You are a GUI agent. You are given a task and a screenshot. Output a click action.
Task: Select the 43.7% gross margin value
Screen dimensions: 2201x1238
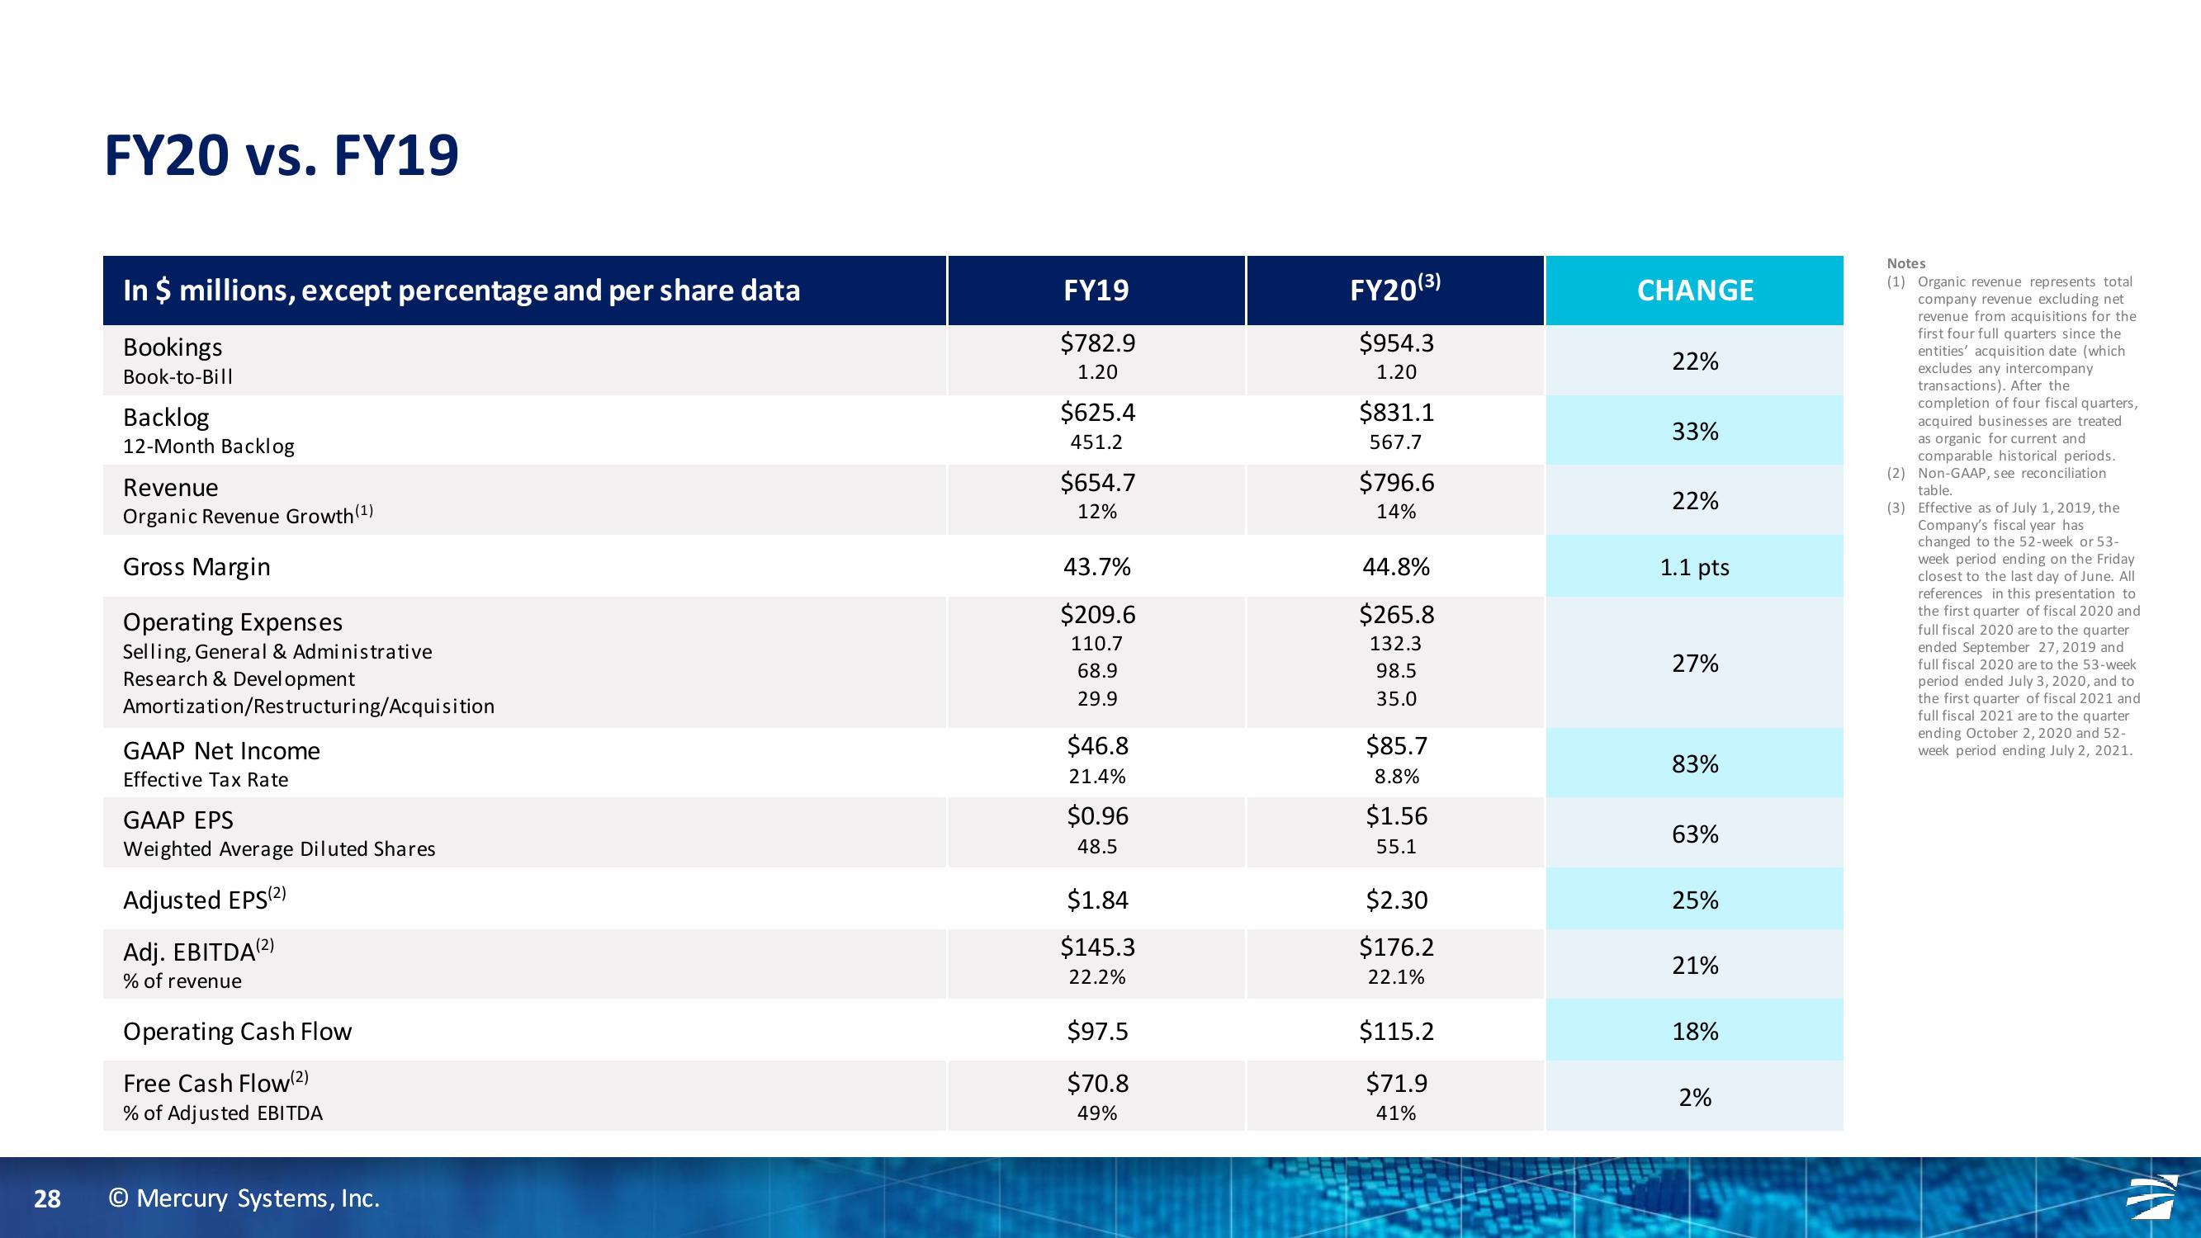[x=1097, y=566]
